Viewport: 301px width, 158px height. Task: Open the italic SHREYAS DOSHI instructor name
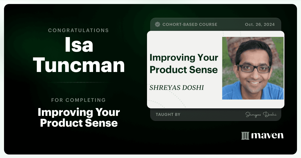pyautogui.click(x=177, y=88)
